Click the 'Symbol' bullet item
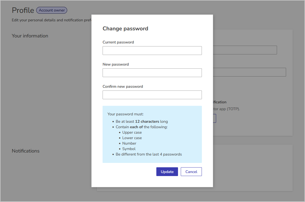Screen dimensions: 305x202 point(129,149)
